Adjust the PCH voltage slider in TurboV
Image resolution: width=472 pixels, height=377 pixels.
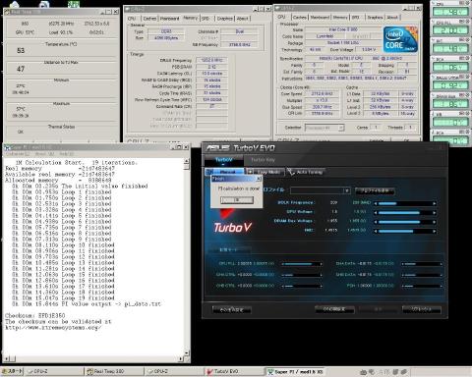pos(422,286)
